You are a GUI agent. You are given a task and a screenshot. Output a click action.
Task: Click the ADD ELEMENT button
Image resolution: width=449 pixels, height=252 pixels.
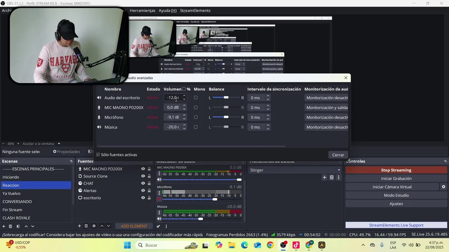tap(134, 226)
